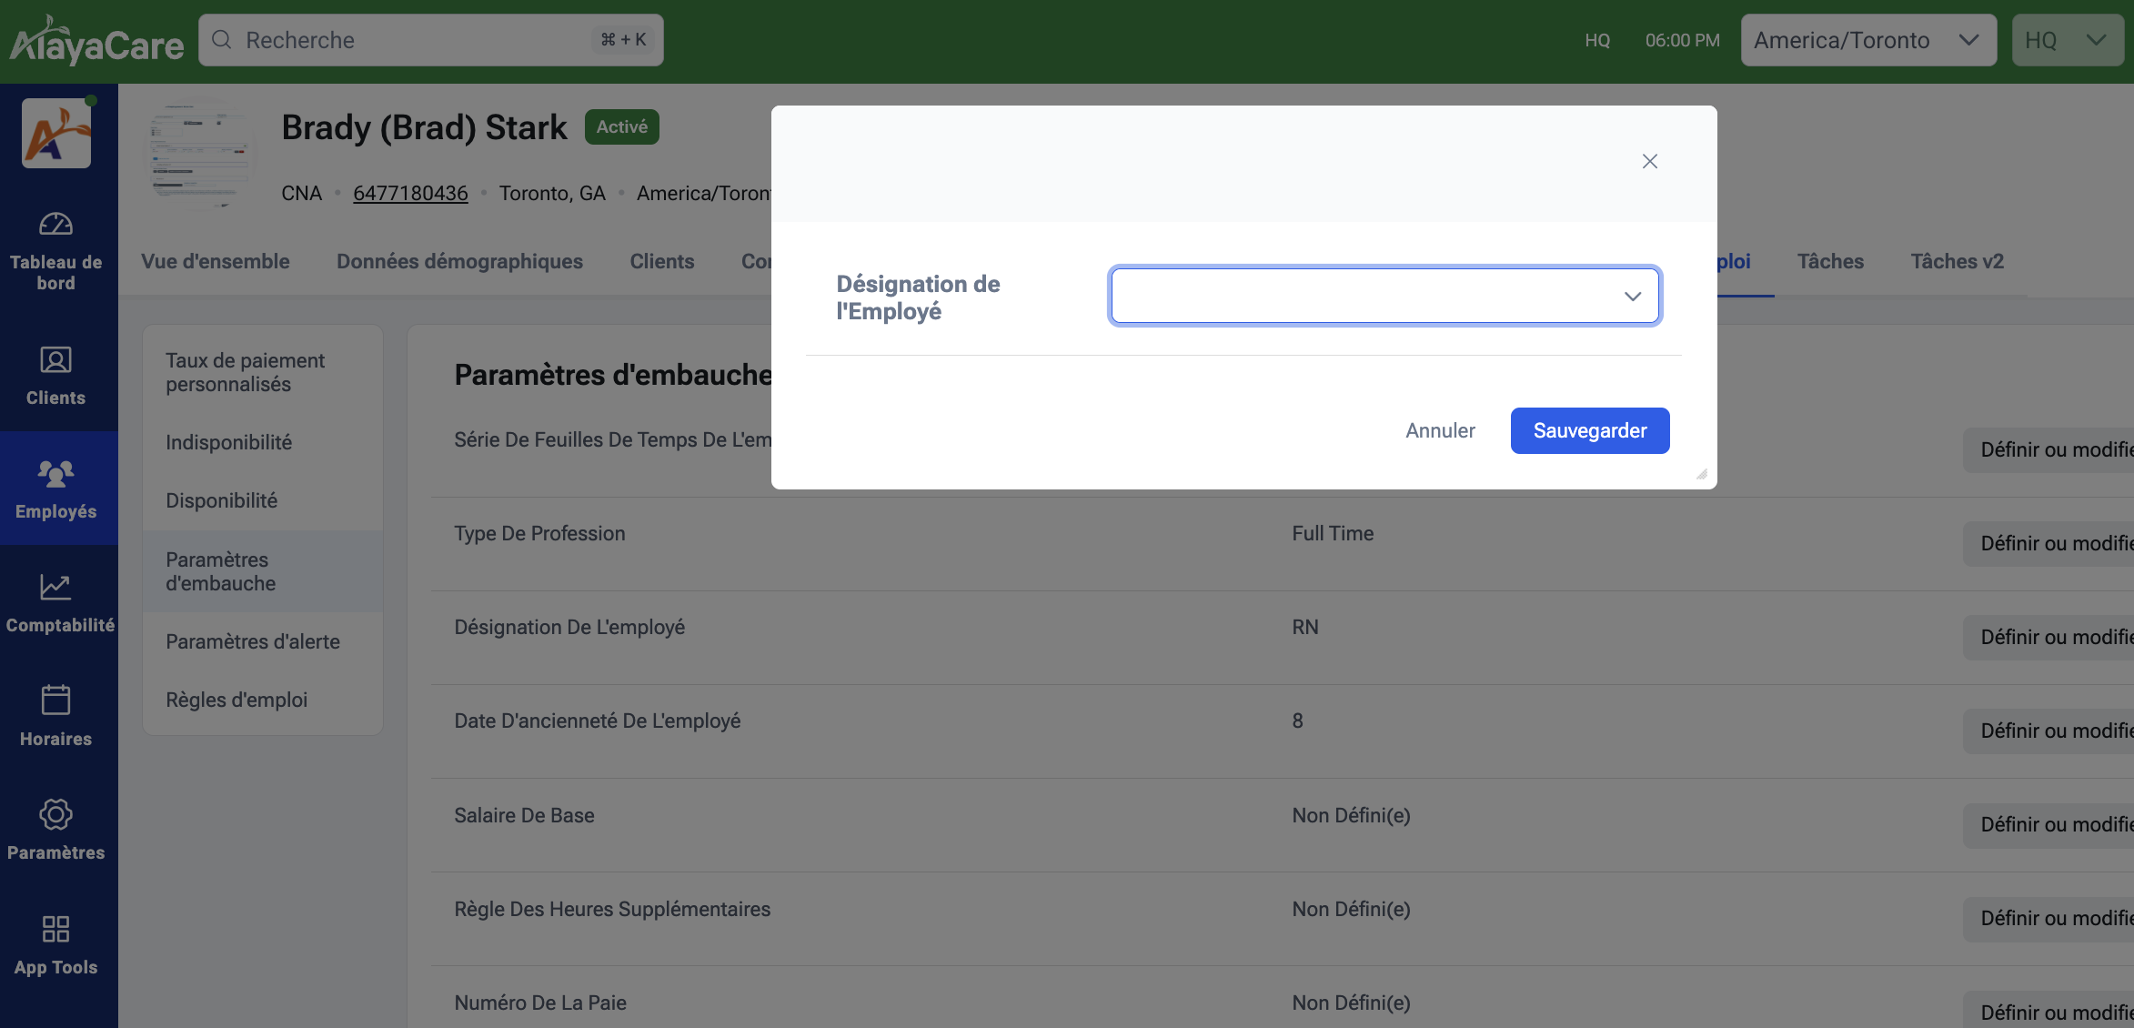Image resolution: width=2134 pixels, height=1028 pixels.
Task: Close the Désignation de l'Employé dialog
Action: tap(1649, 161)
